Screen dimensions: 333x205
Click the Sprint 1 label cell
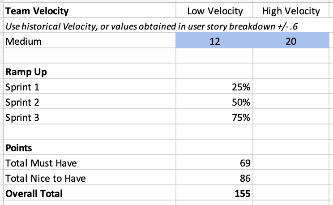click(x=90, y=87)
